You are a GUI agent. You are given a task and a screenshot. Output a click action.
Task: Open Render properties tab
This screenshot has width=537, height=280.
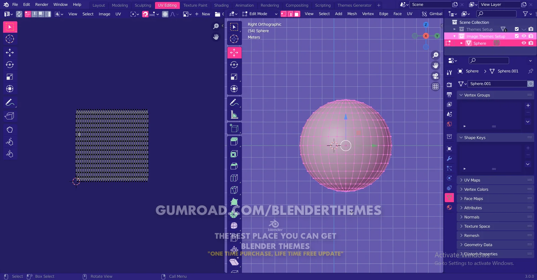click(x=449, y=85)
